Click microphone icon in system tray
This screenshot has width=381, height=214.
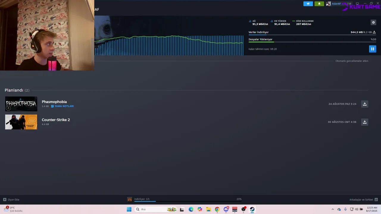pos(345,209)
